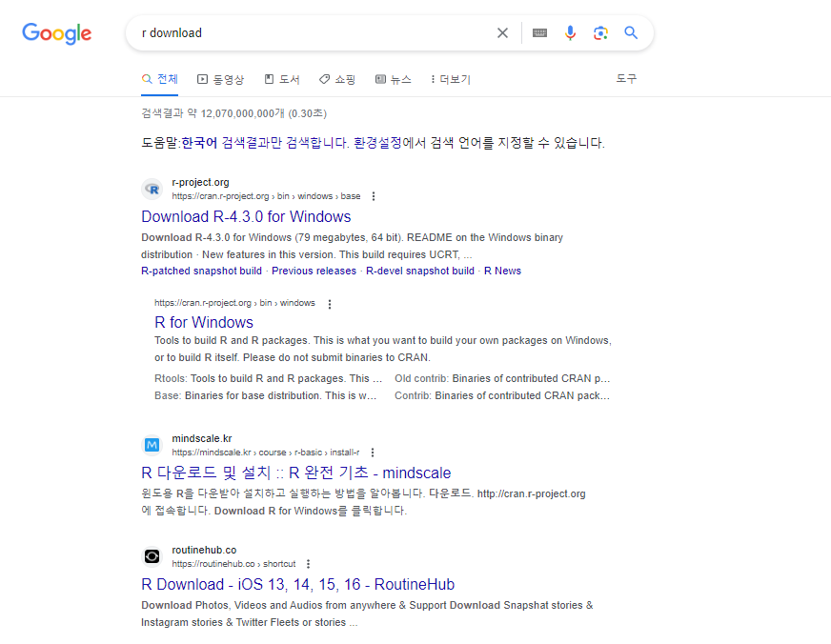Click the Google logo

[57, 34]
